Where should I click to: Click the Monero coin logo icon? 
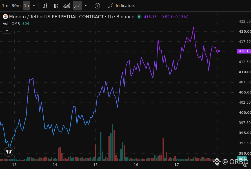click(5, 17)
